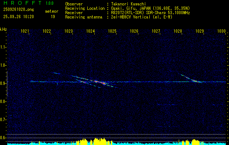Click the 1022 time axis marker
This screenshot has width=229, height=145.
[x=47, y=31]
